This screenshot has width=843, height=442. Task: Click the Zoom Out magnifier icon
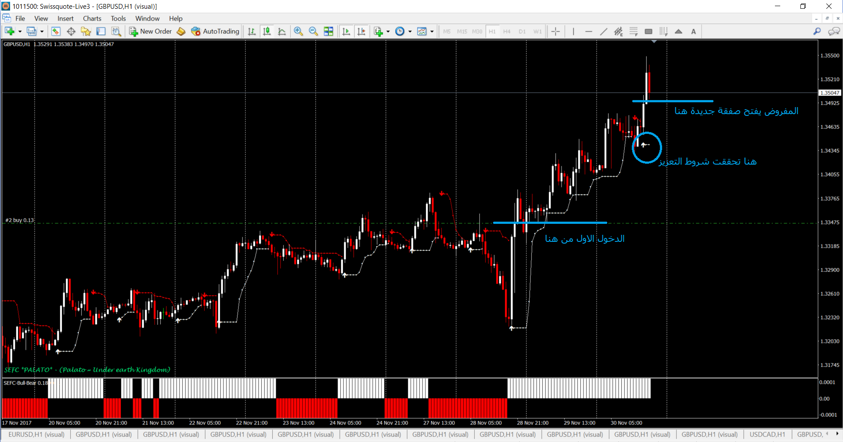pos(313,31)
